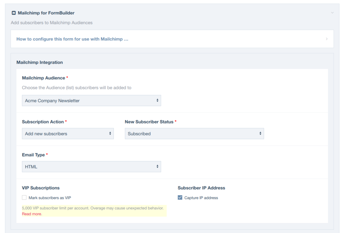This screenshot has width=345, height=233.
Task: Click the arrows icon on Acme Company Newsletter select
Action: 157,101
